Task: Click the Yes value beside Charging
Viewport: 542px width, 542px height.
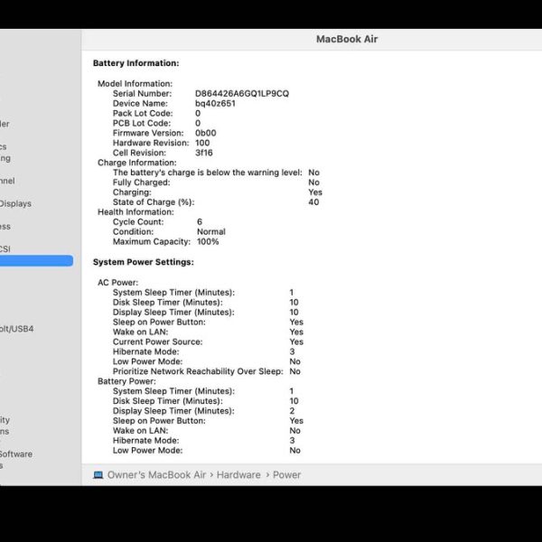Action: click(x=315, y=192)
